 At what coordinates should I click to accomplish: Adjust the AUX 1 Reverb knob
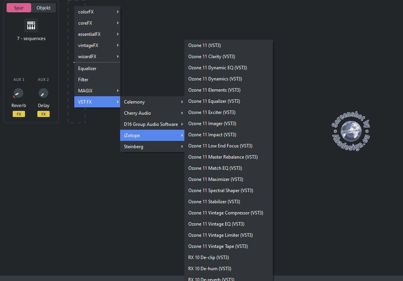tap(18, 93)
